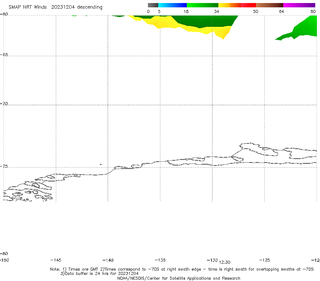Image resolution: width=320 pixels, height=281 pixels.
Task: Click the longitude label "-135"
Action: 160,260
